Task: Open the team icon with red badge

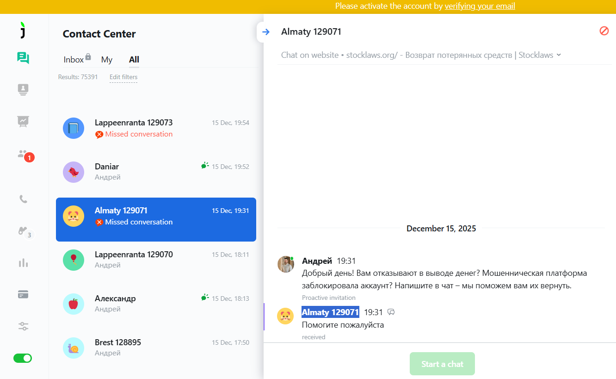Action: 25,155
